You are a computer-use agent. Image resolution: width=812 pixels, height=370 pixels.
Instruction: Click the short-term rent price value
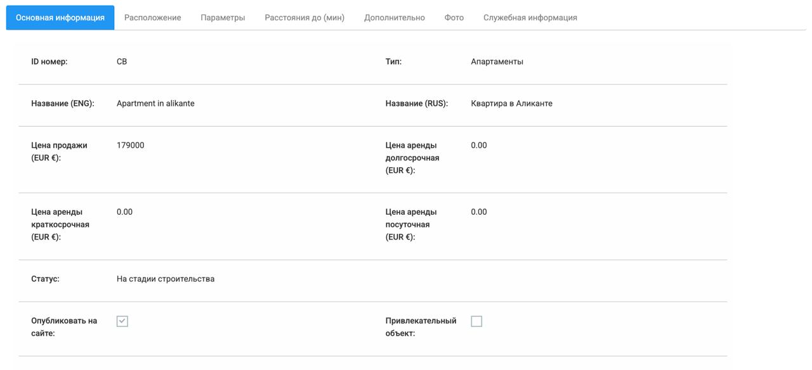point(124,211)
